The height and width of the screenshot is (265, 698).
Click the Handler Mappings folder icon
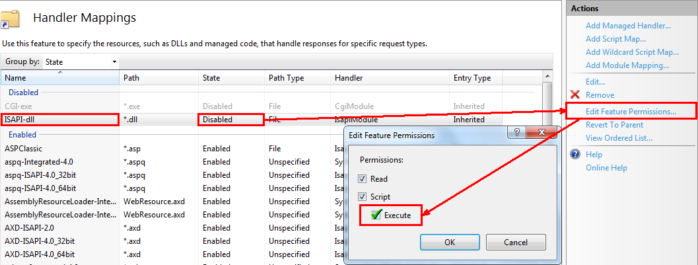pos(11,19)
